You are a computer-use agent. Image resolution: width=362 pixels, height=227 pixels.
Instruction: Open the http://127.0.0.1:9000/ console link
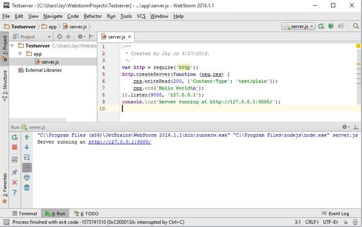coord(120,142)
